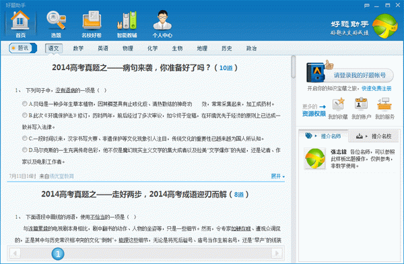Click the 题讯 label button
The height and width of the screenshot is (264, 404).
(23, 48)
